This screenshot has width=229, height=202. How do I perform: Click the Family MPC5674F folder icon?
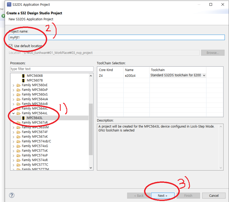point(18,132)
